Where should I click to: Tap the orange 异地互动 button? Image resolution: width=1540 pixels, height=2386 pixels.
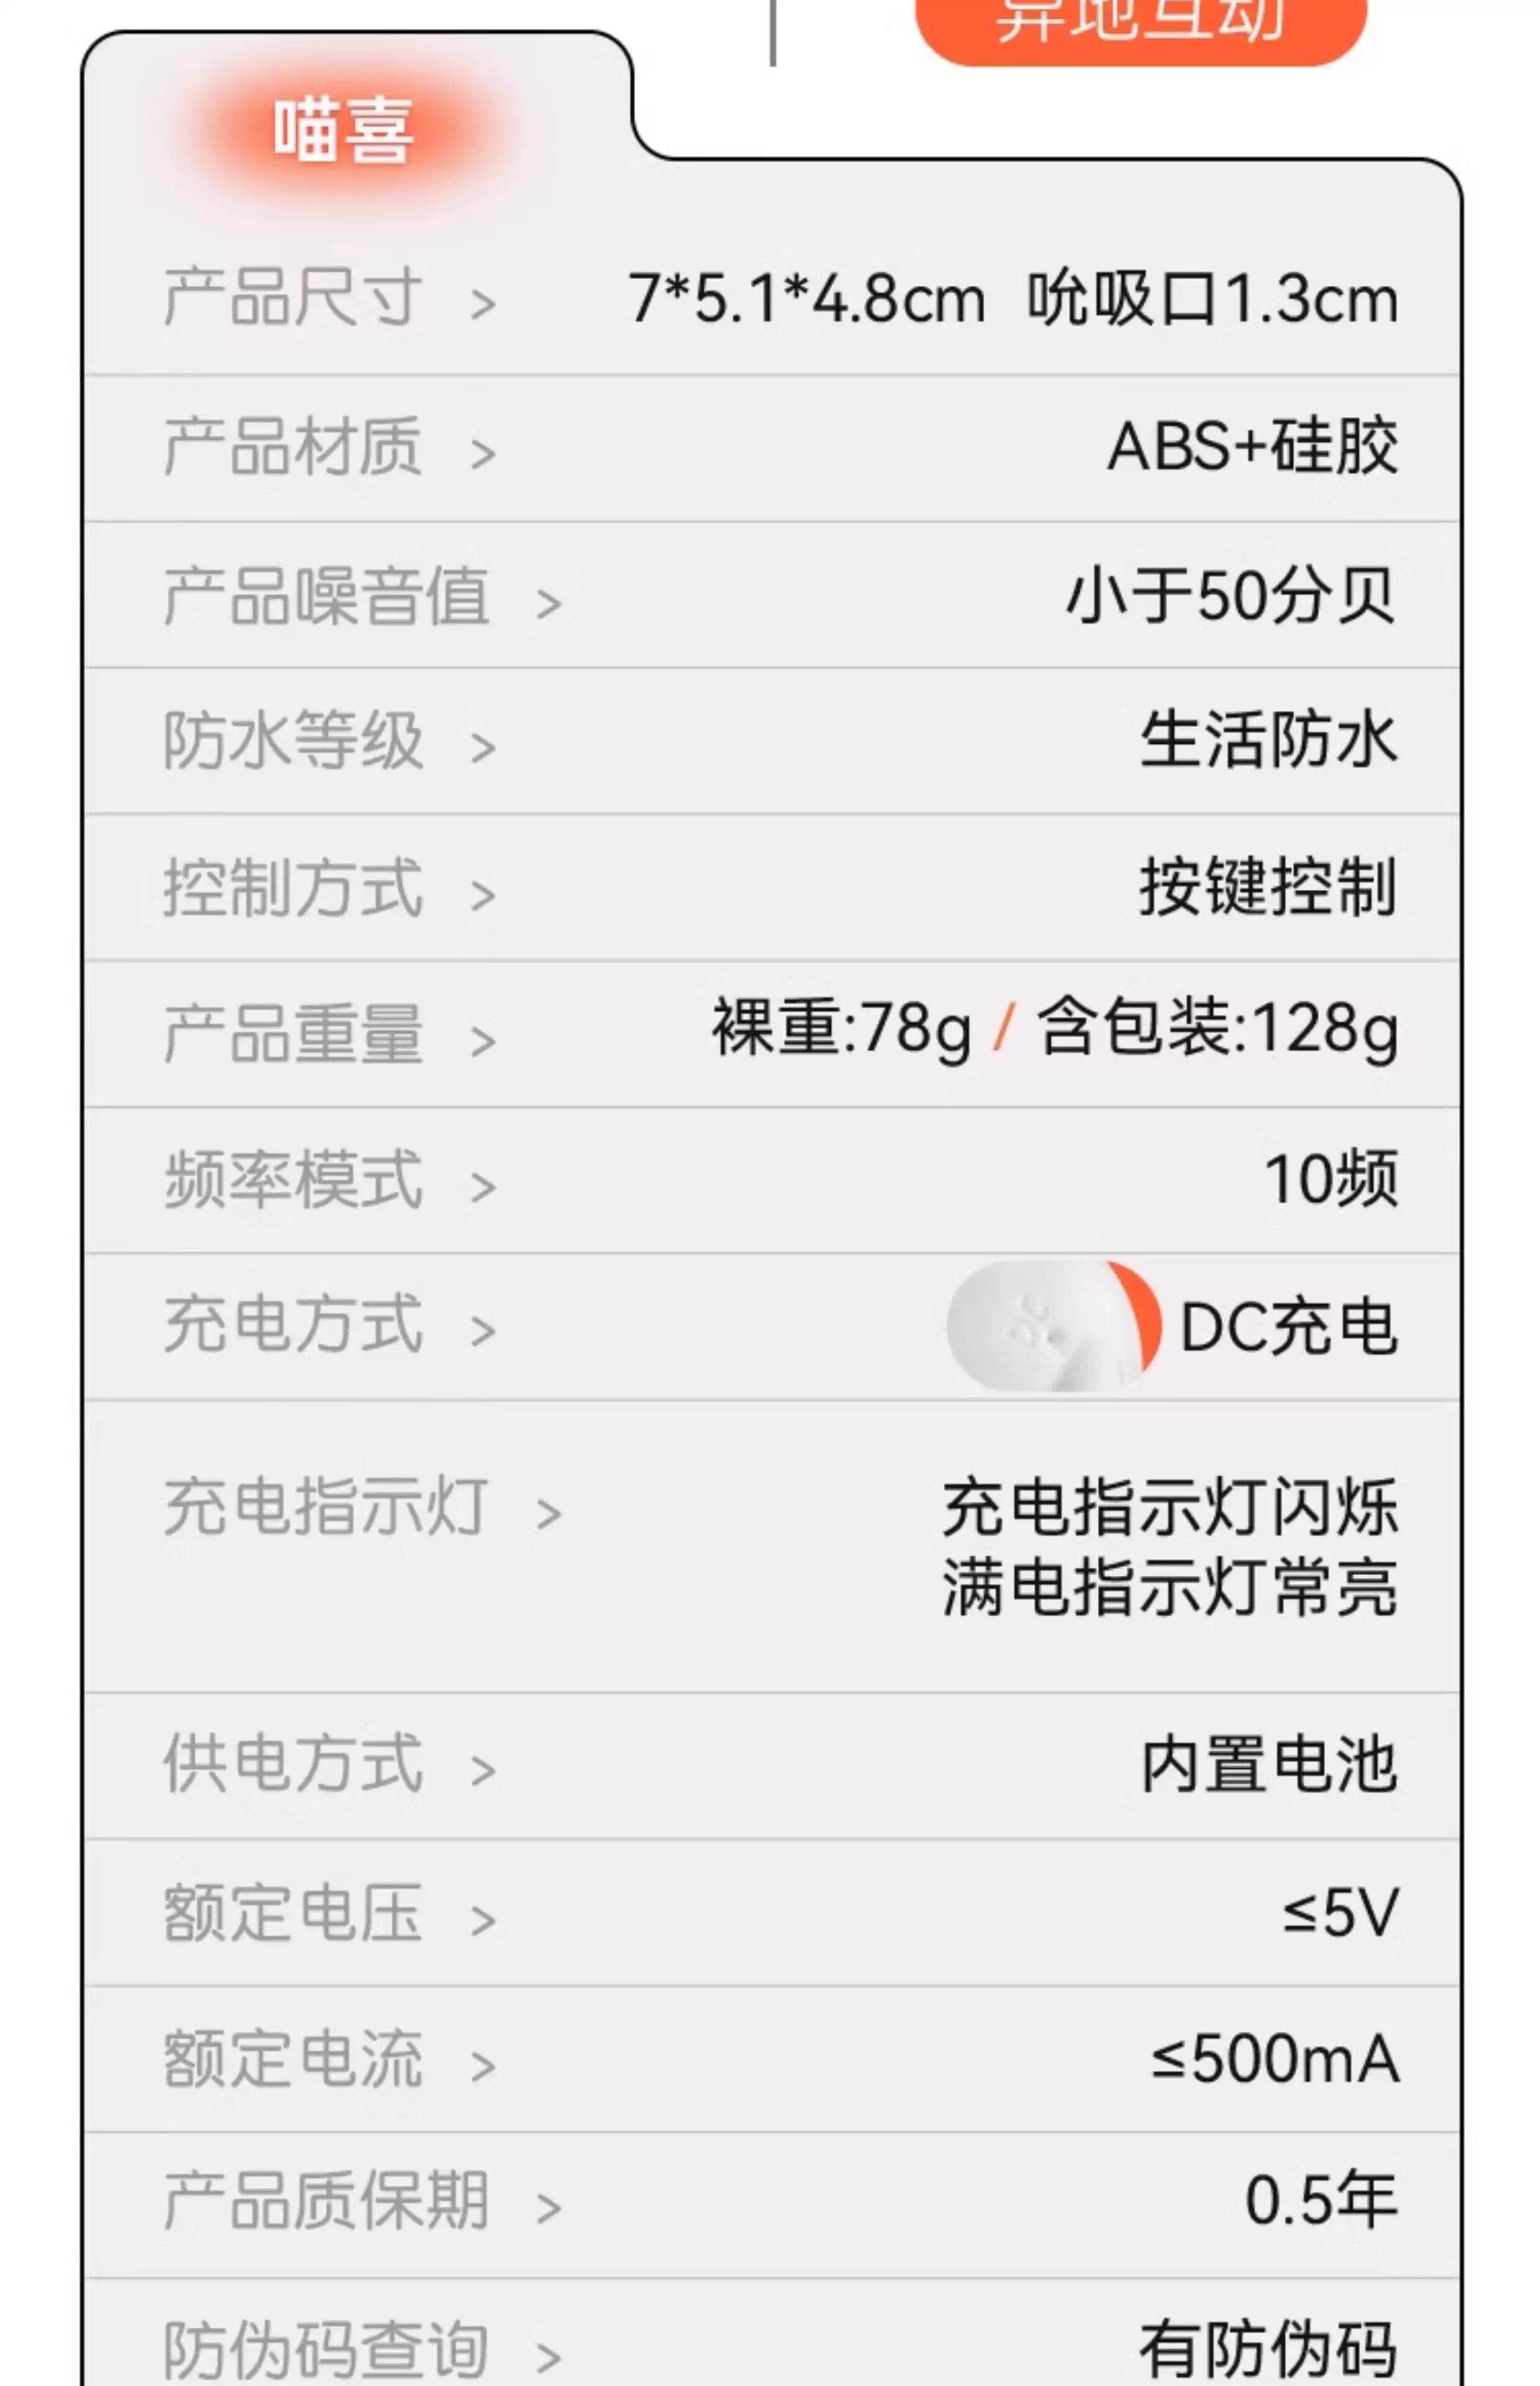pyautogui.click(x=1140, y=25)
